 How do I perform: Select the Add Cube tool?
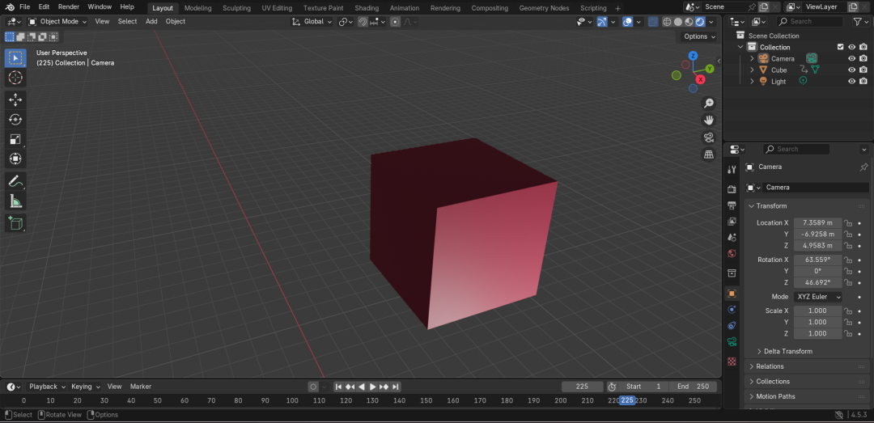[x=15, y=223]
